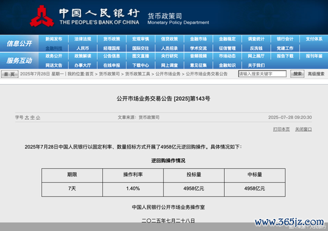Click the 4958亿元 value under 中标量
This screenshot has height=231, width=328.
pyautogui.click(x=255, y=189)
